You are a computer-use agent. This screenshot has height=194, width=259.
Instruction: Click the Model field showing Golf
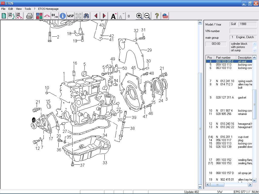click(233, 24)
